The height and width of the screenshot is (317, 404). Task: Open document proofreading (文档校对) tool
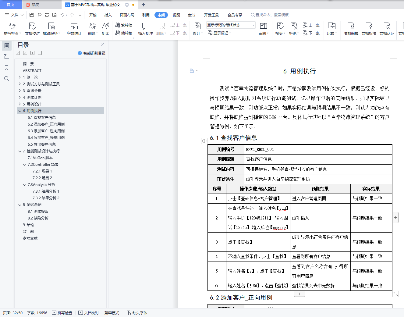click(x=32, y=29)
